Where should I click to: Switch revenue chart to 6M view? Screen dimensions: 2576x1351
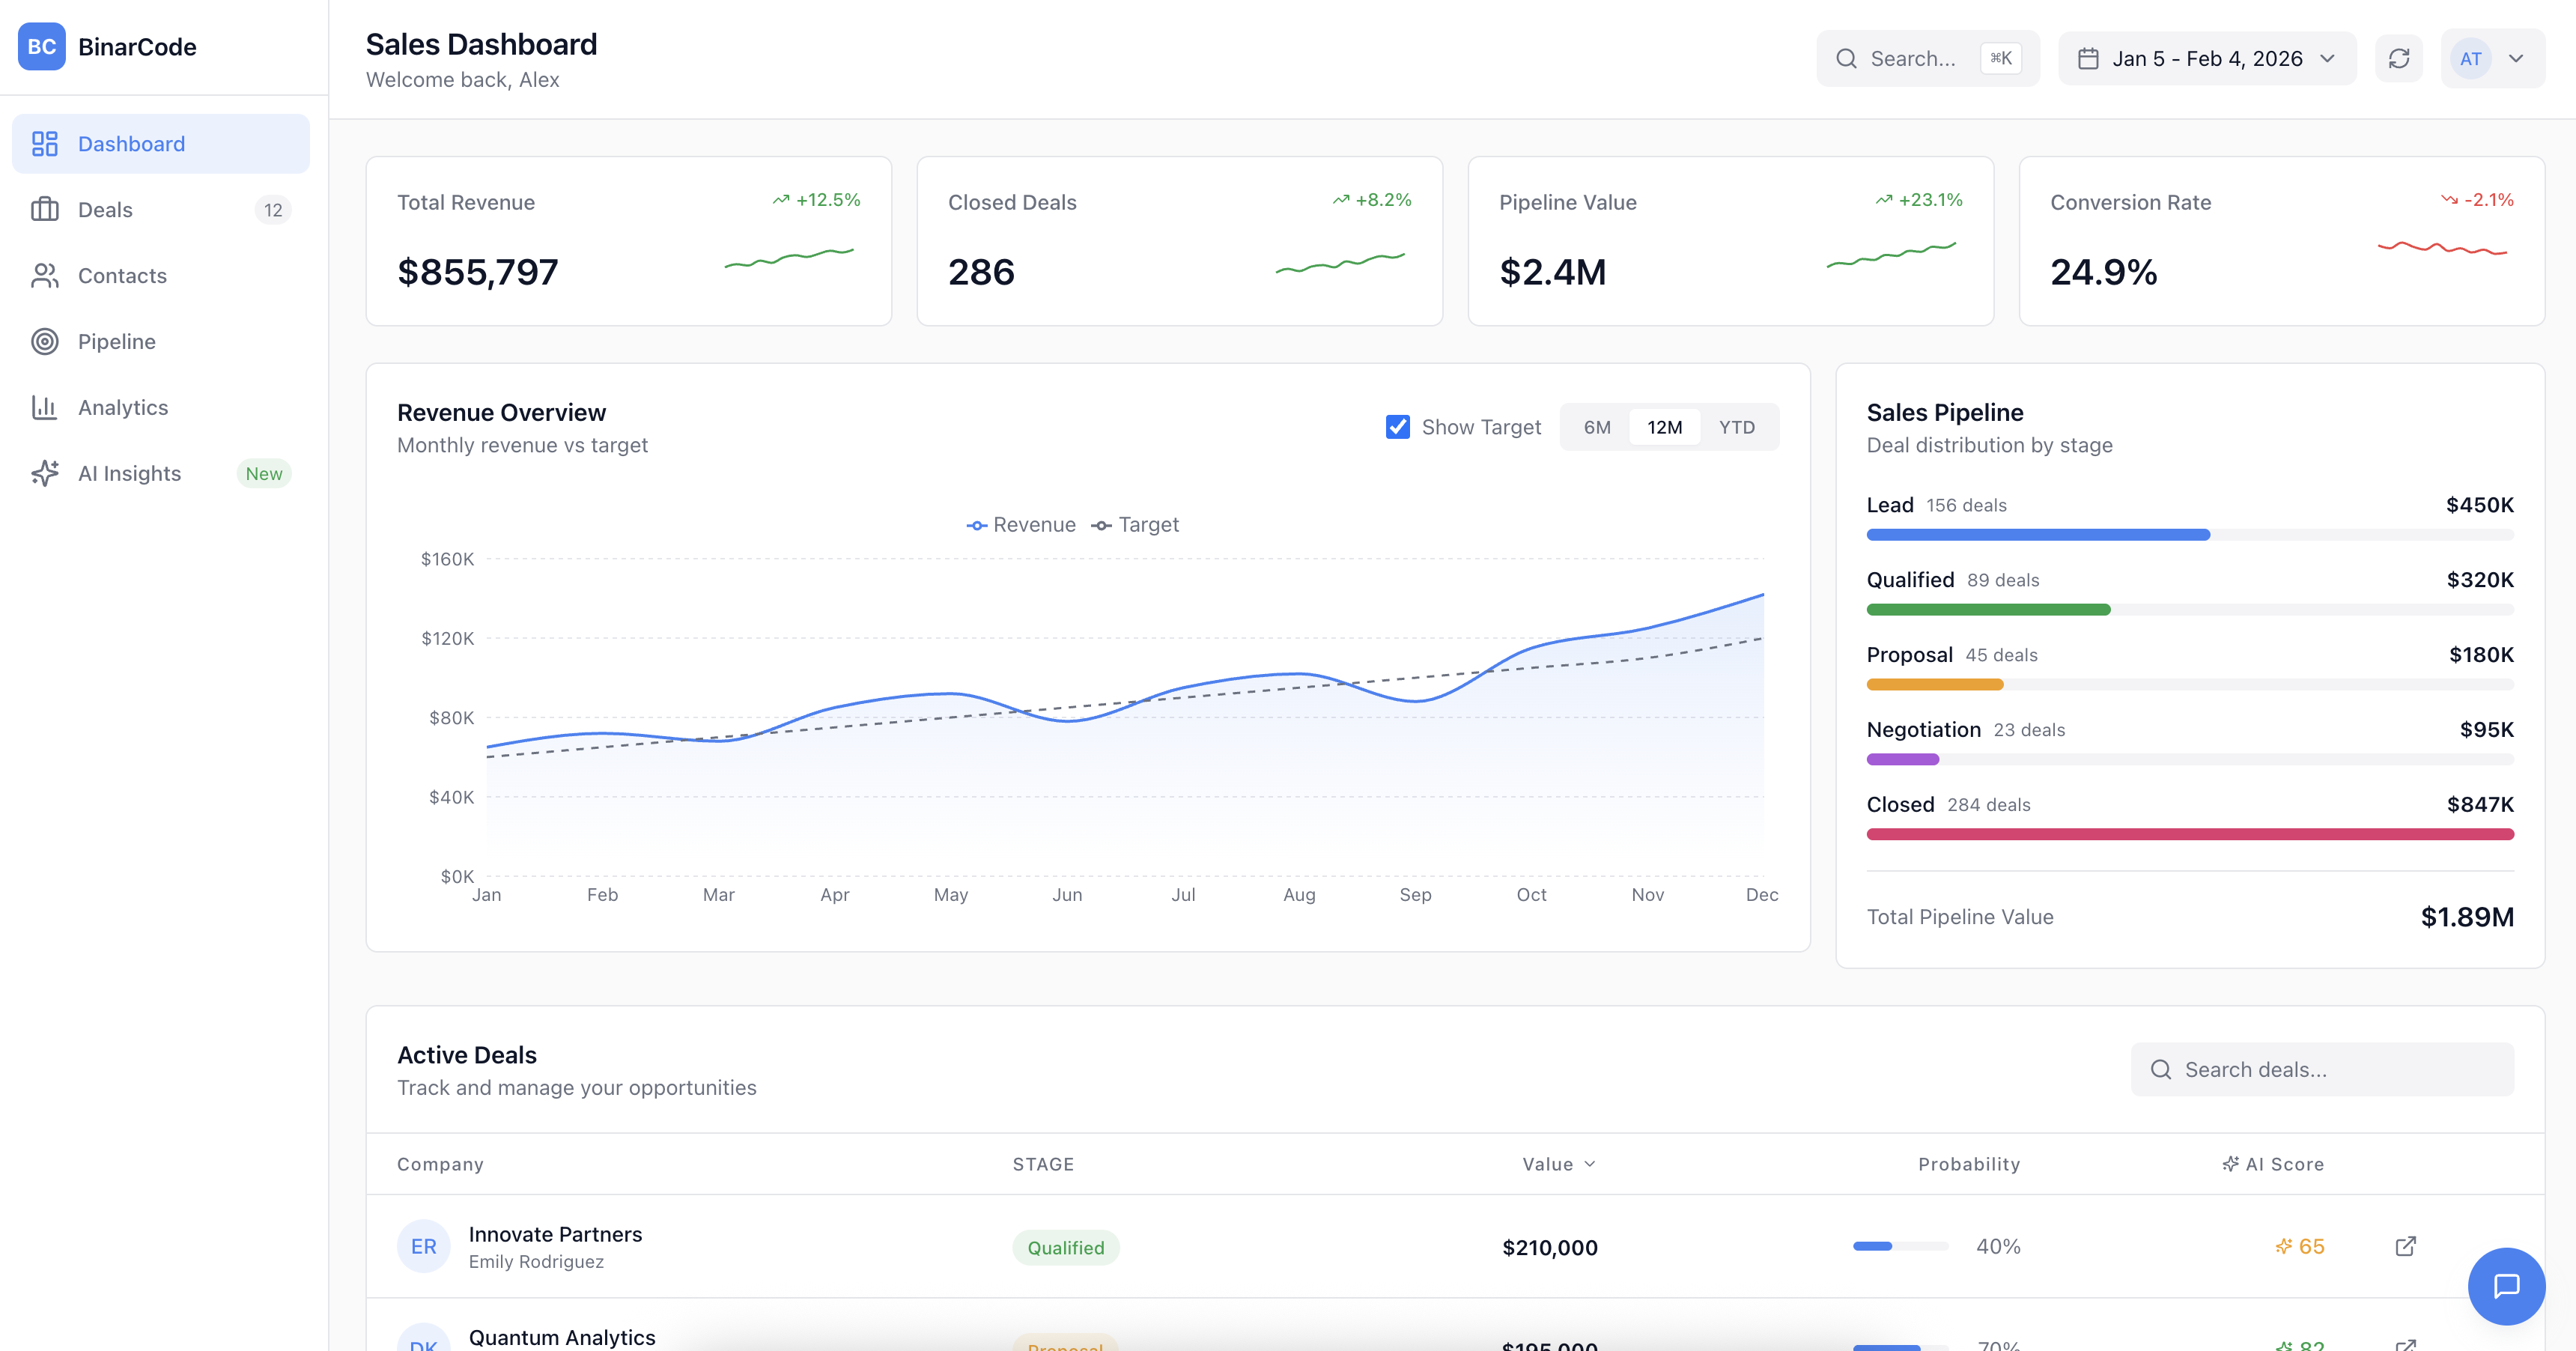coord(1596,427)
